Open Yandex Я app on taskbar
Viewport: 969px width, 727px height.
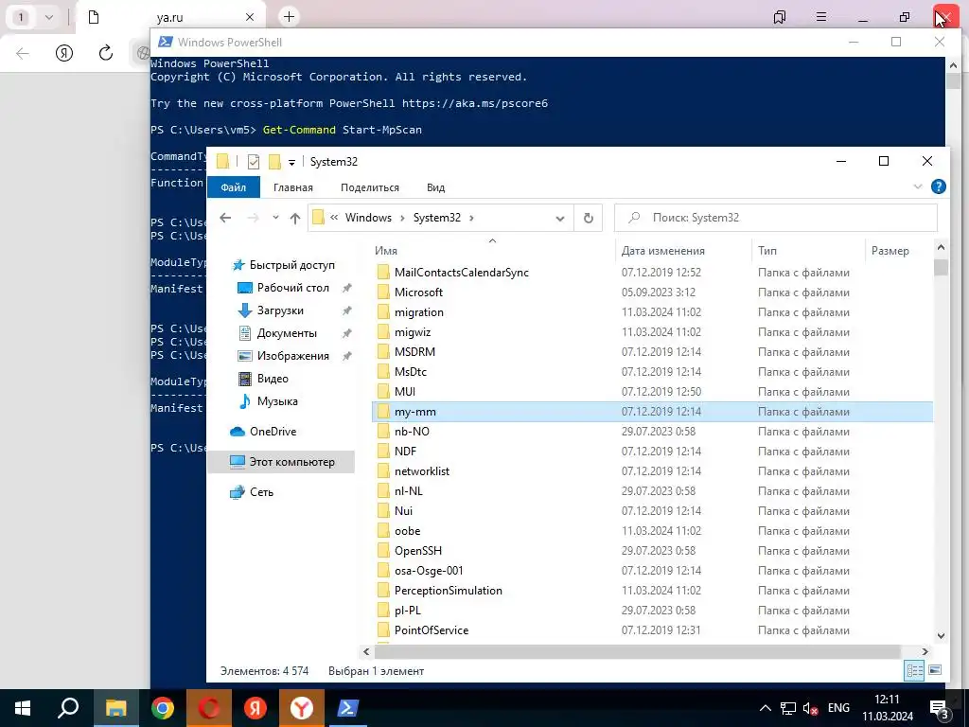pyautogui.click(x=255, y=708)
